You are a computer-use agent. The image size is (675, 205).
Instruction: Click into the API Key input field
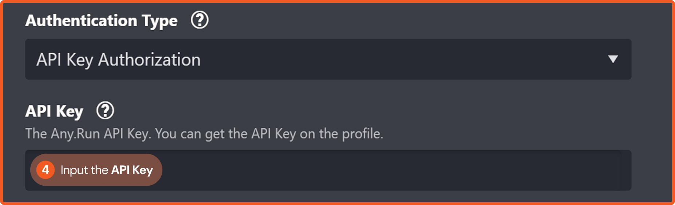364,170
